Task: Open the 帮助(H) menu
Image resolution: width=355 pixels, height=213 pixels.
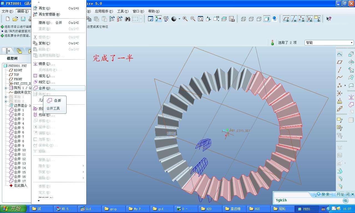Action: click(x=154, y=11)
